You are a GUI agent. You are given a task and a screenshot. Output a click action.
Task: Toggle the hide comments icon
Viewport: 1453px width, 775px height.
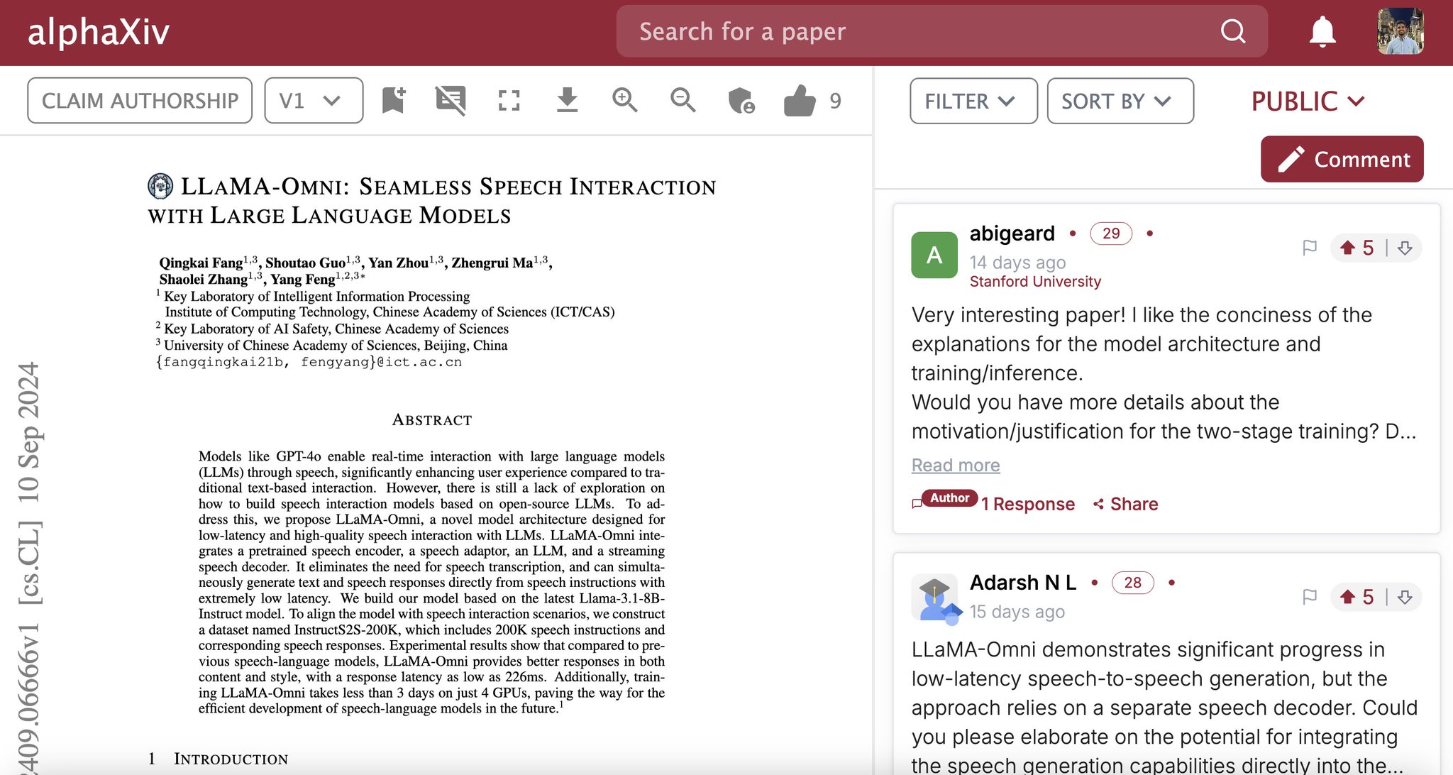point(451,101)
